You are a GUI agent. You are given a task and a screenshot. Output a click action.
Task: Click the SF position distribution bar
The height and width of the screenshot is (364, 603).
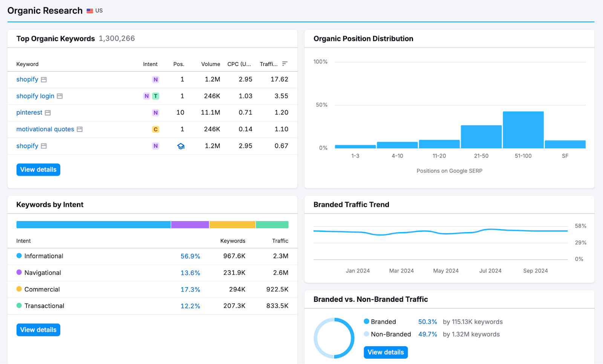pos(565,144)
